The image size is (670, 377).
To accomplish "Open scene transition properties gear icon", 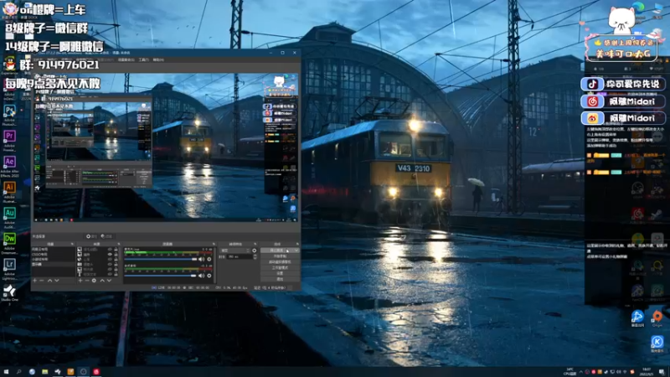I will (x=255, y=250).
